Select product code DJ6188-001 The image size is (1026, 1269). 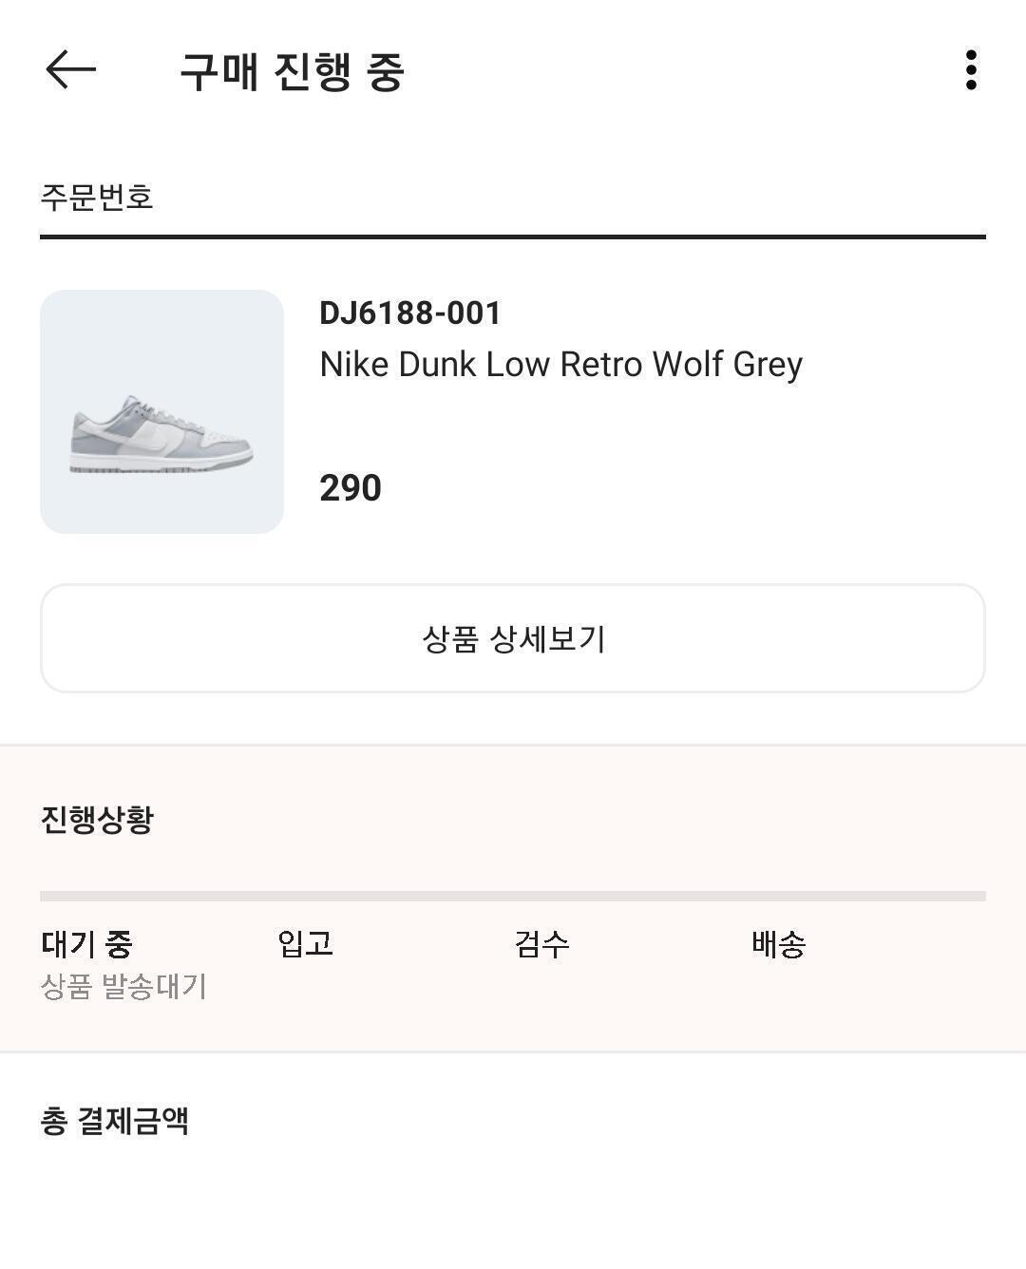[409, 313]
